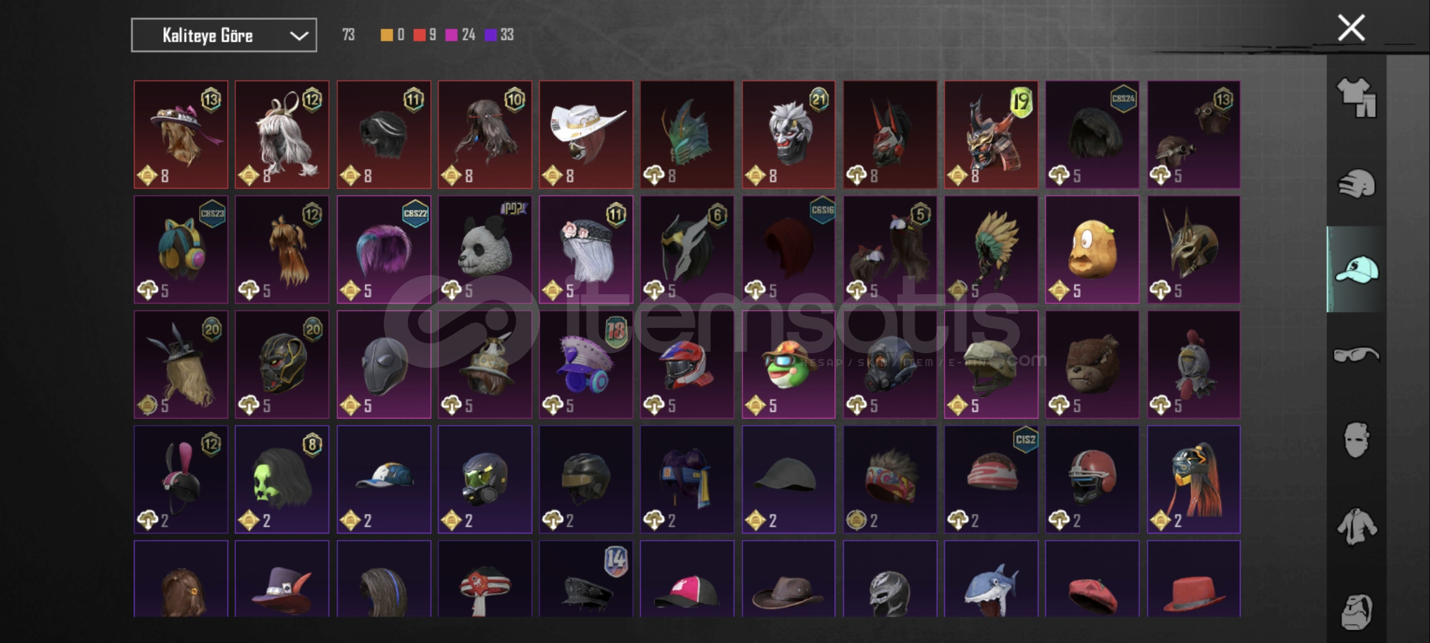The width and height of the screenshot is (1430, 643).
Task: Pick the brown teddy bear head item
Action: coord(1092,364)
